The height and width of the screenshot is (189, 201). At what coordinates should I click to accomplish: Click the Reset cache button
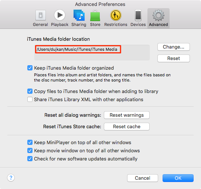(x=127, y=126)
